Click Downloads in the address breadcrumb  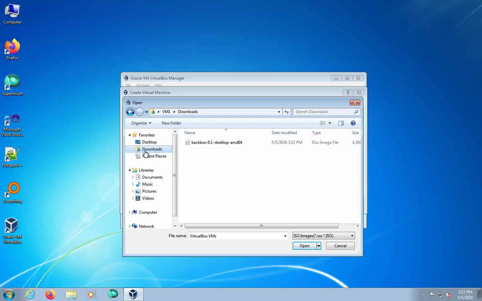(188, 112)
